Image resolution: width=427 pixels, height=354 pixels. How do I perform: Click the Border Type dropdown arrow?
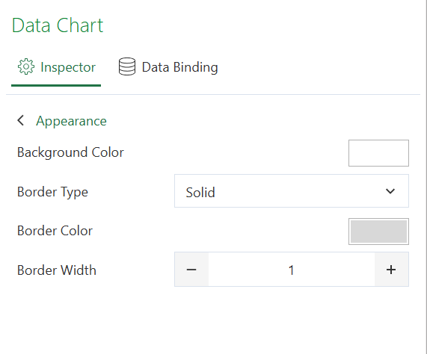click(390, 191)
